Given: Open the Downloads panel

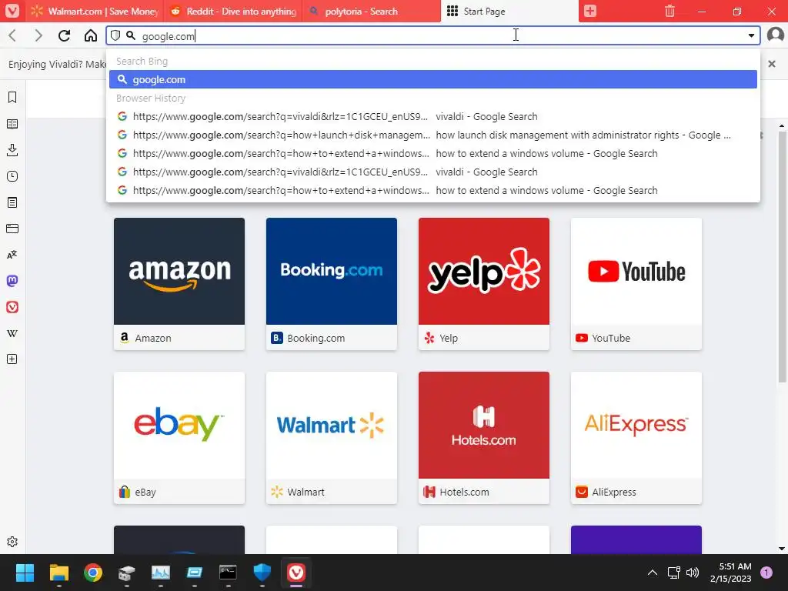Looking at the screenshot, I should tap(12, 150).
